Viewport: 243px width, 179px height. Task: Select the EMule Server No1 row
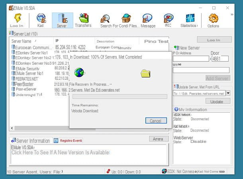[40, 73]
